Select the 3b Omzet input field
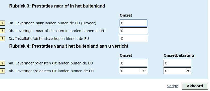Screen dimensions: 210x91 pyautogui.click(x=133, y=31)
